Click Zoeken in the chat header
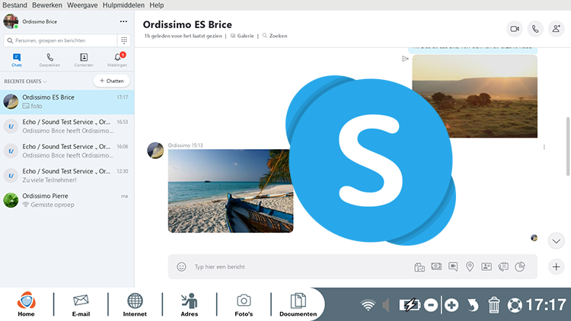The width and height of the screenshot is (571, 321). (x=275, y=36)
